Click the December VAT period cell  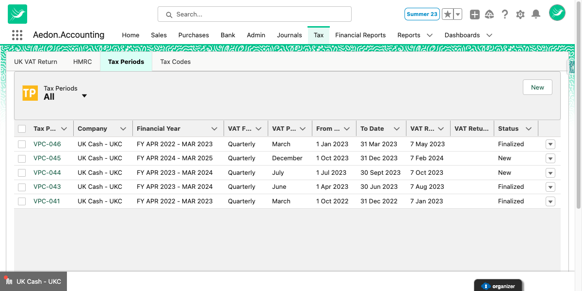288,158
